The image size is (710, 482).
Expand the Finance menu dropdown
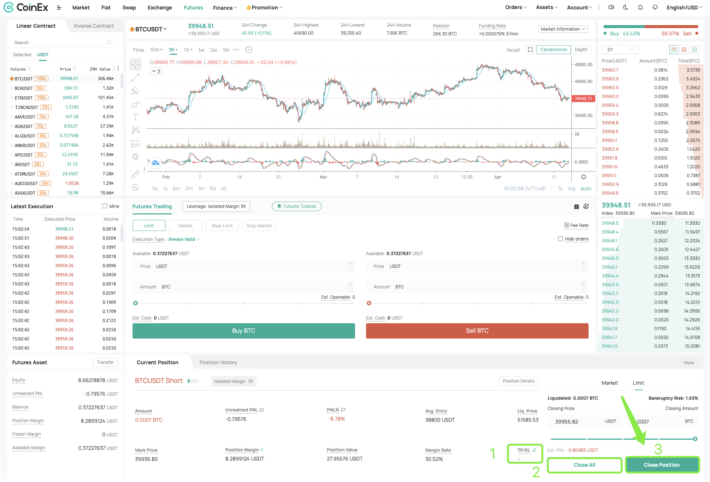click(225, 8)
